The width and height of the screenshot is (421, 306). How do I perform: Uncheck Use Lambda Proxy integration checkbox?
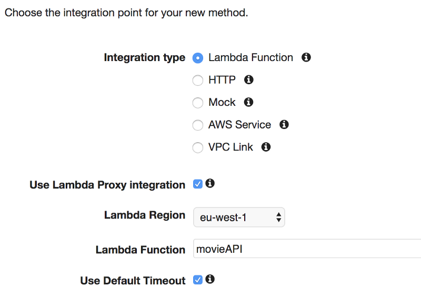198,184
